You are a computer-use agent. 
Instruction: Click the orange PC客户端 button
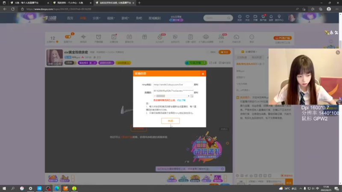tap(283, 38)
